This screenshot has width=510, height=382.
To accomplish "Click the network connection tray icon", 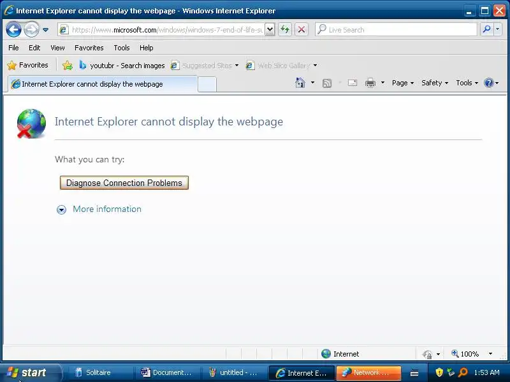I will pyautogui.click(x=451, y=372).
